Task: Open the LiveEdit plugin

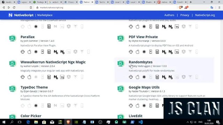Action: point(136,116)
